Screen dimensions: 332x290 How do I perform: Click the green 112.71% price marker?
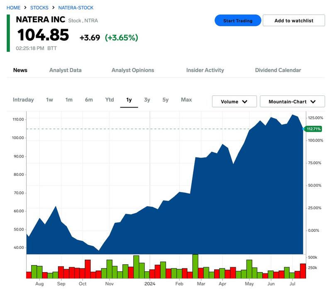coord(313,129)
